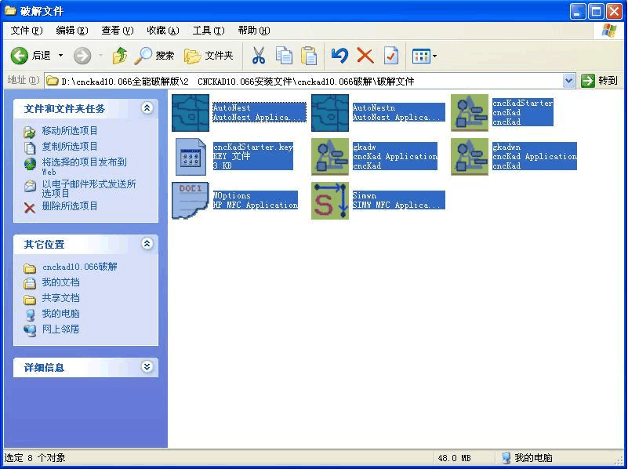Click the copy items icon in tasks panel
This screenshot has height=469, width=628.
[30, 147]
